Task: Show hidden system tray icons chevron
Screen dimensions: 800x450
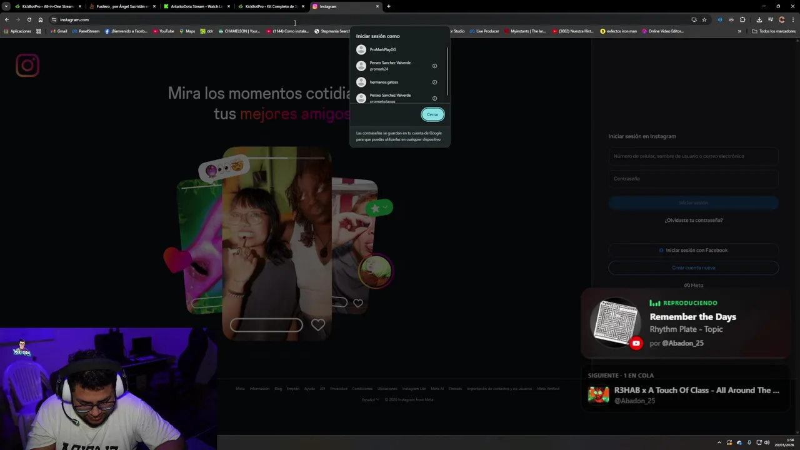Action: click(x=719, y=442)
